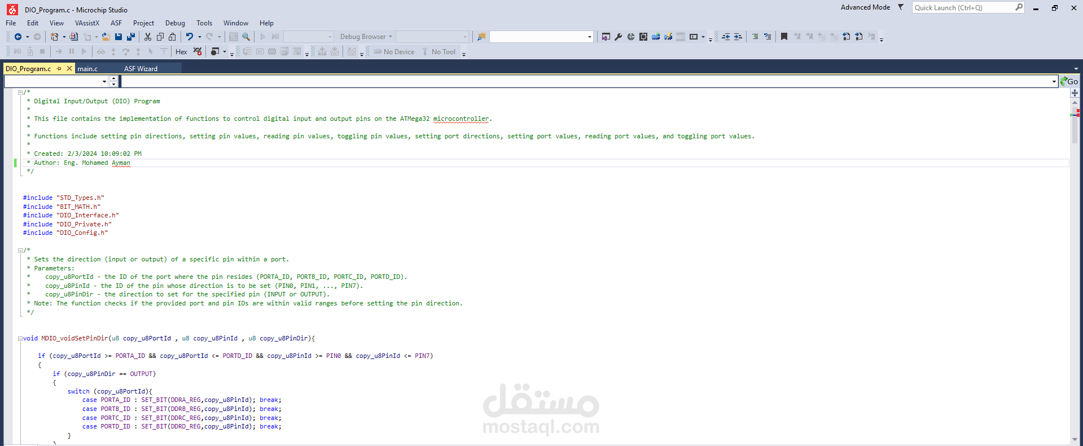Screen dimensions: 1083x446
Task: Toggle the pin on DIO_Program.c tab
Action: [x=59, y=68]
